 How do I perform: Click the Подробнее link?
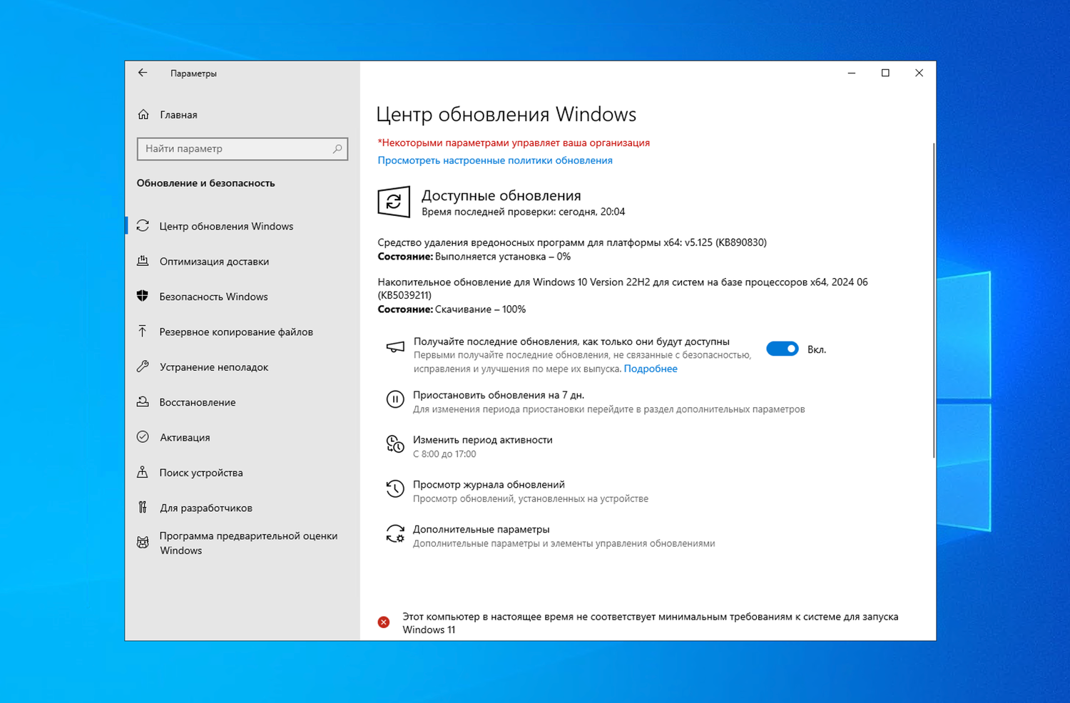(651, 369)
